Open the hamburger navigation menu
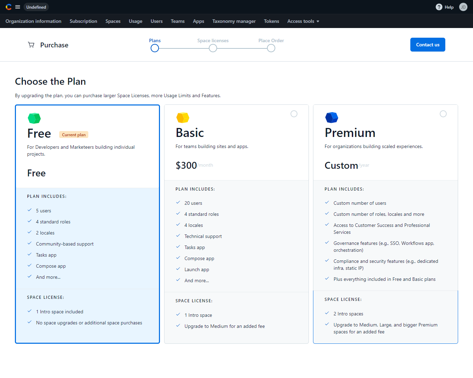Image resolution: width=473 pixels, height=378 pixels. pos(18,7)
